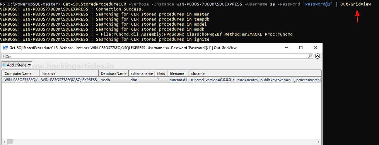Screen dimensions: 379x145
Task: Open the Add criteria dropdown
Action: 17,65
